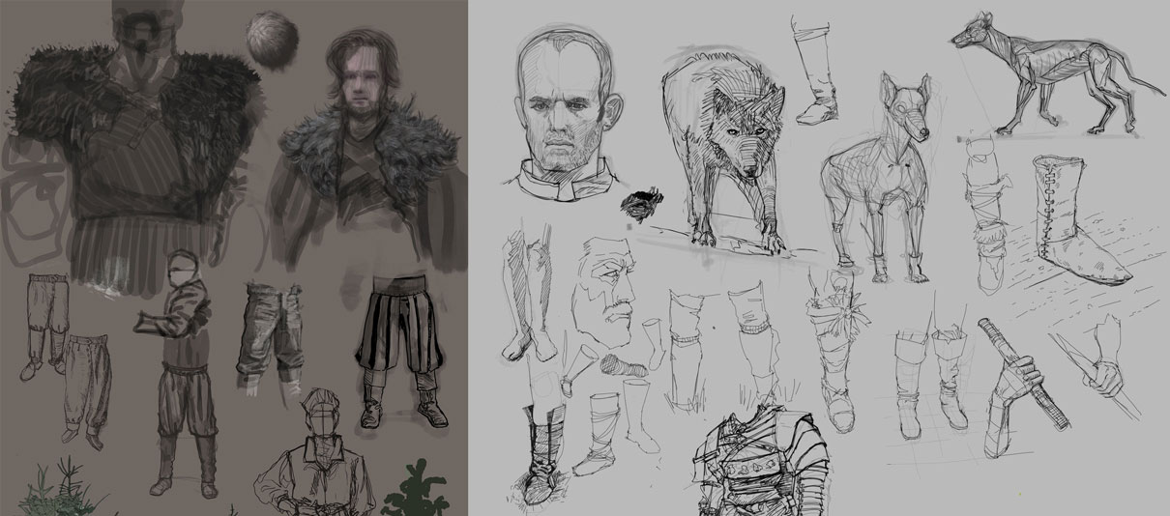Select the armored torso sketch

click(764, 464)
